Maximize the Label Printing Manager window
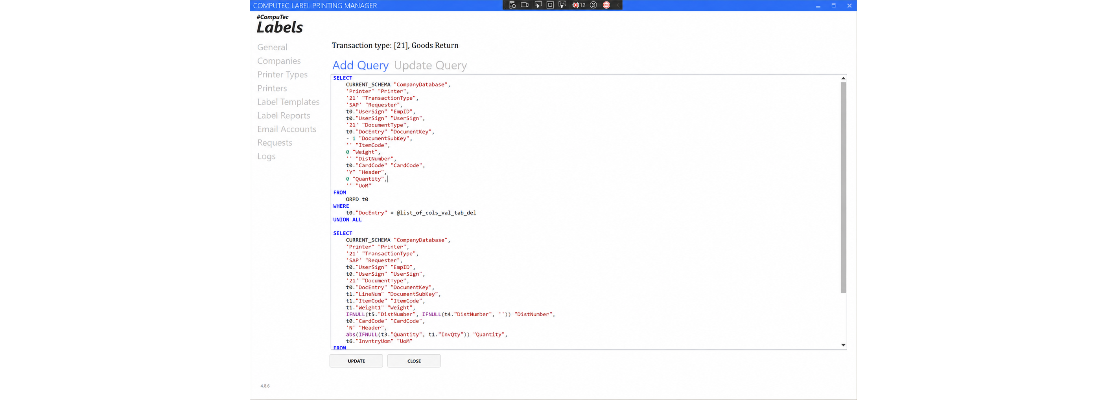This screenshot has height=401, width=1113. (833, 5)
